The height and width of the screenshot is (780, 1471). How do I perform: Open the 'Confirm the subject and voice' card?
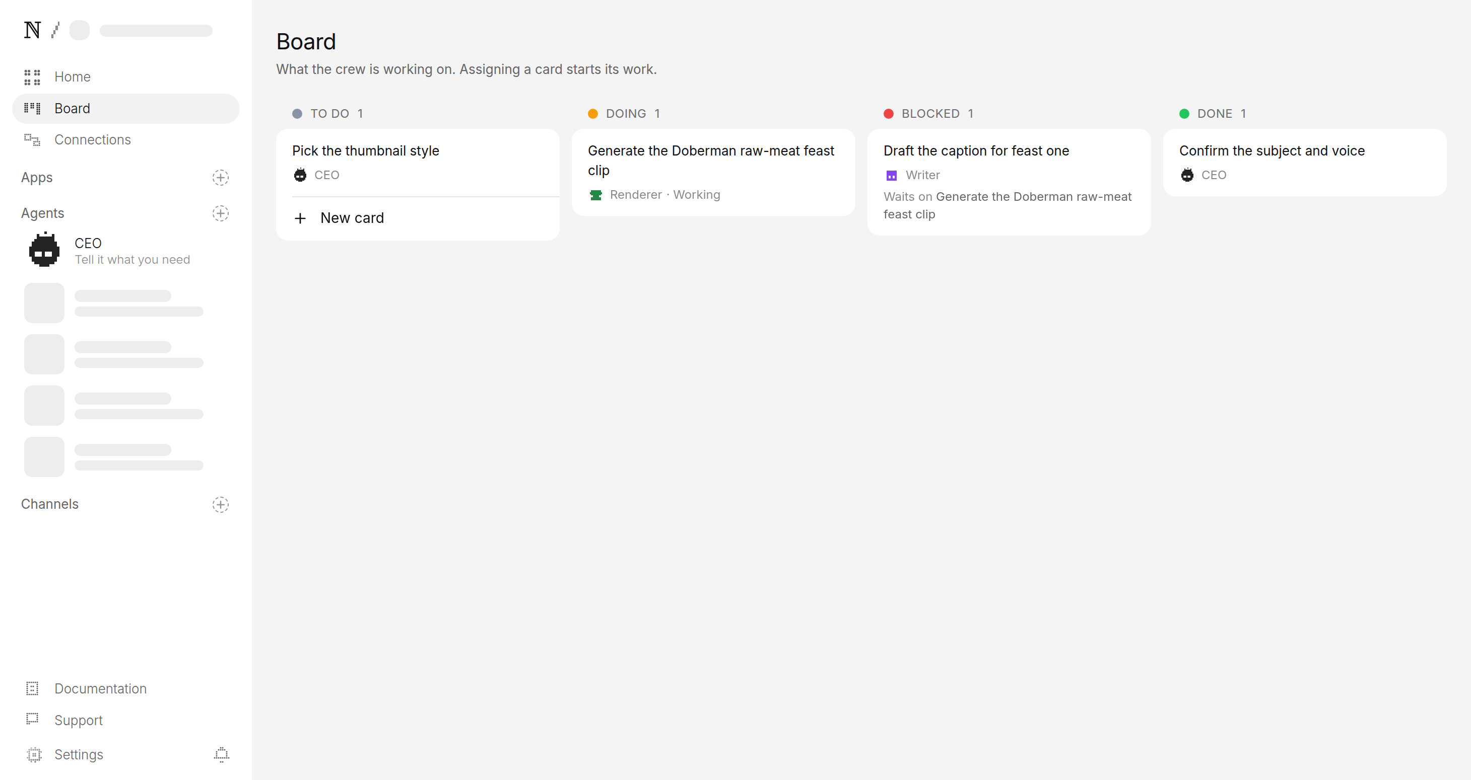pos(1305,163)
